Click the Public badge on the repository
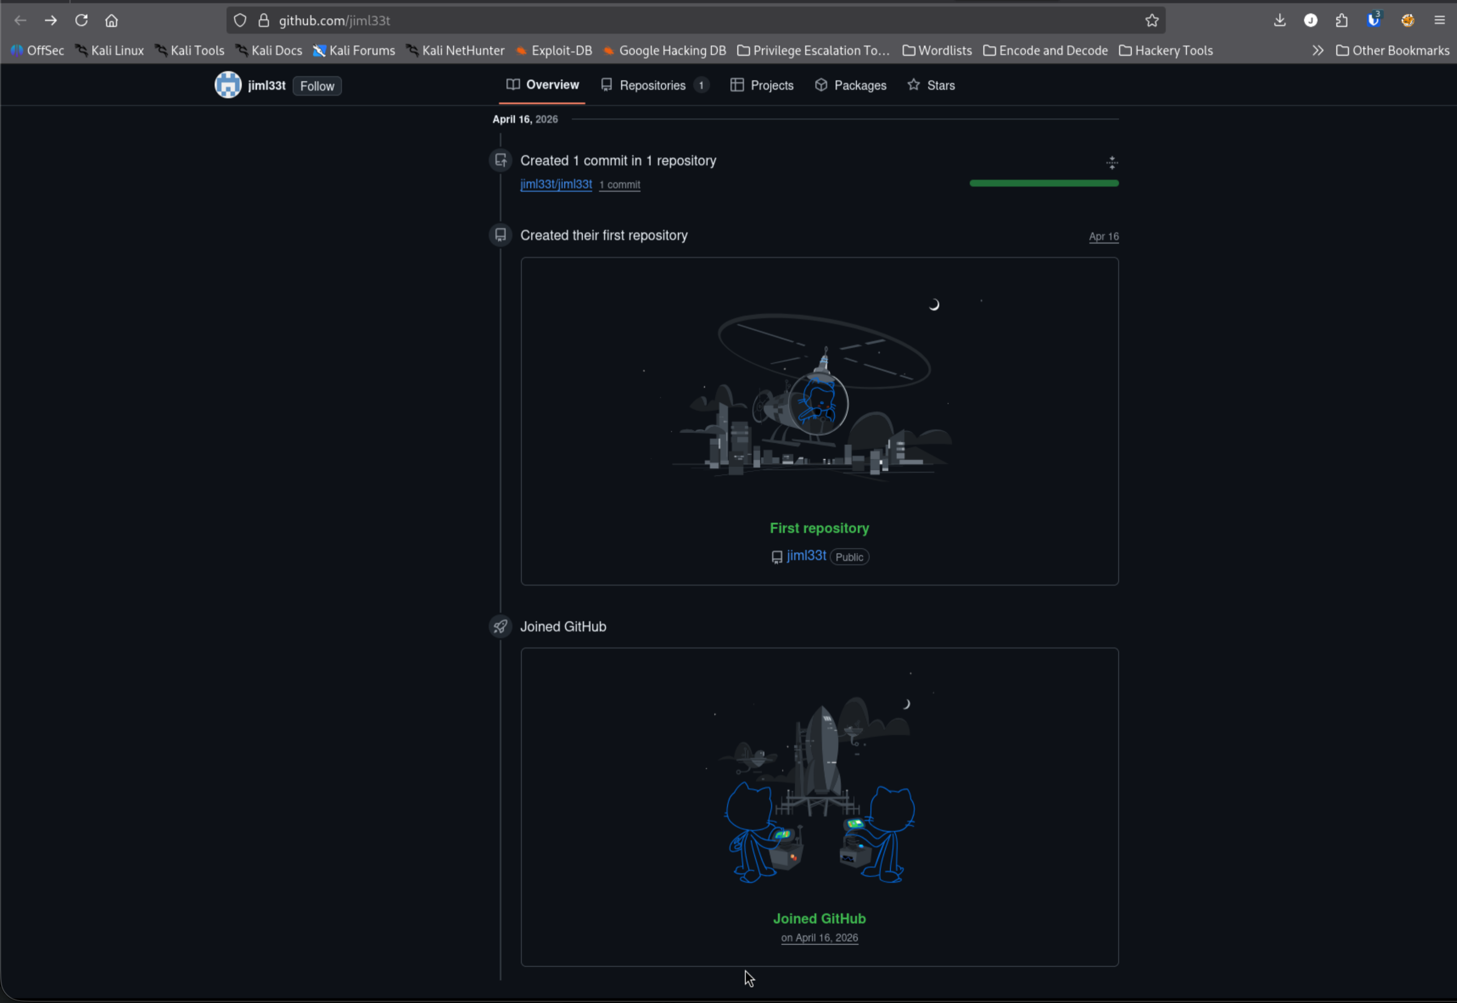Screen dimensions: 1457x1003 pos(849,557)
